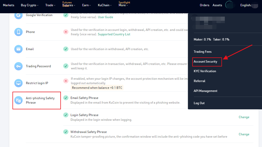Image resolution: width=262 pixels, height=147 pixels.
Task: Open the Futures dropdown in navbar
Action: 69,5
